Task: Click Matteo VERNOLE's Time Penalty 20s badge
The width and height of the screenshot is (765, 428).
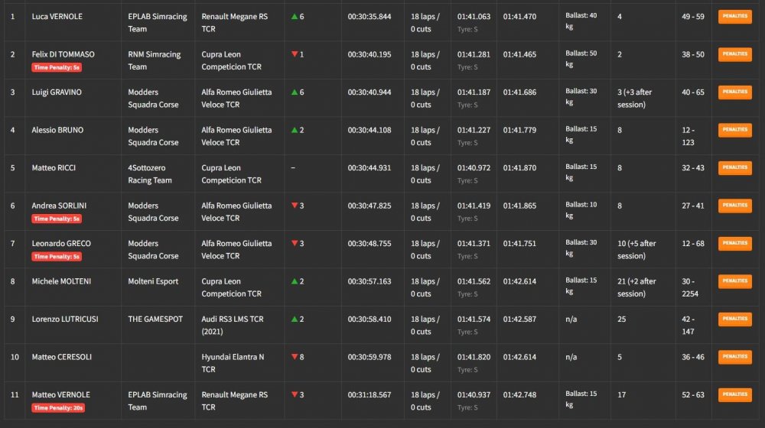Action: click(58, 408)
